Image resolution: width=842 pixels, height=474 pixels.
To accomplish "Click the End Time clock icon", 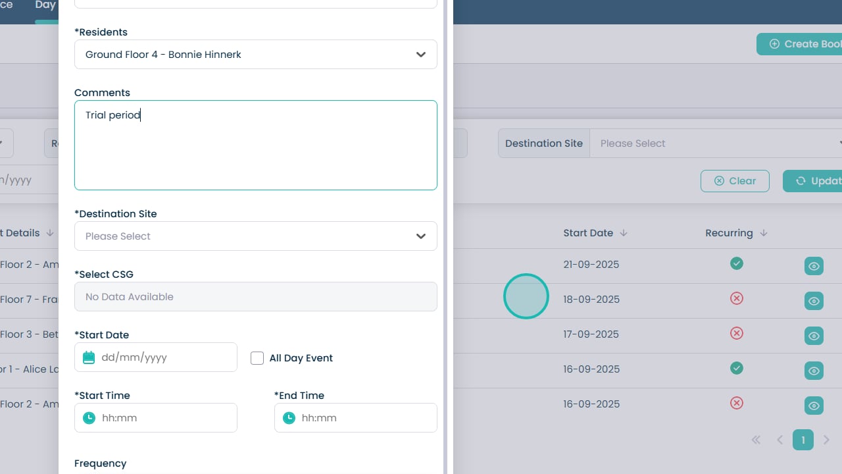I will point(288,418).
